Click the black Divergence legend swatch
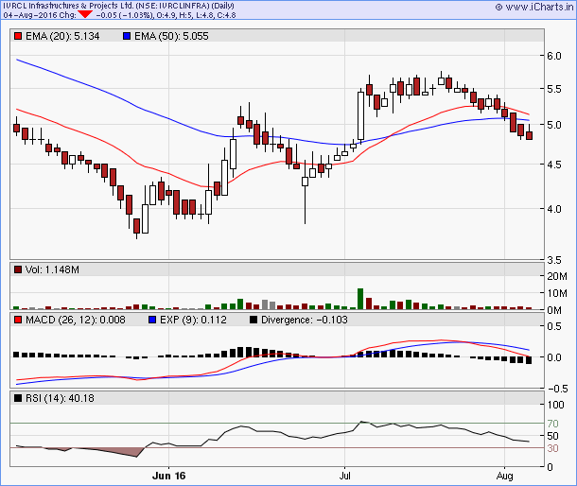Image resolution: width=577 pixels, height=486 pixels. 254,320
